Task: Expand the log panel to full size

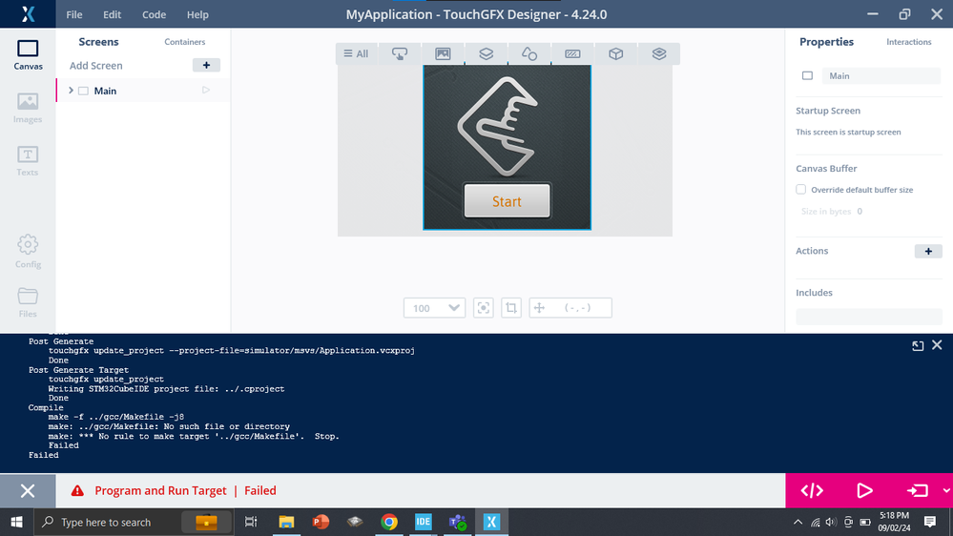Action: [918, 345]
